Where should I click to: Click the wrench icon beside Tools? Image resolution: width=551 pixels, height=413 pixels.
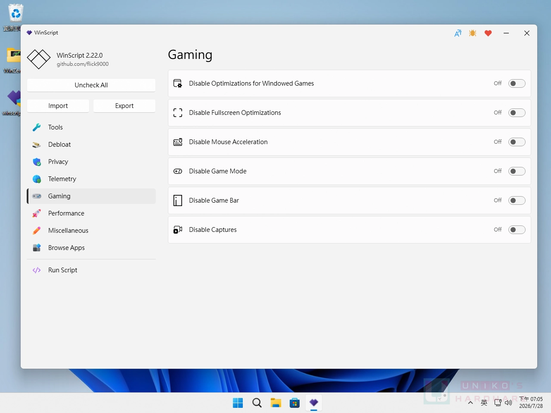tap(37, 127)
